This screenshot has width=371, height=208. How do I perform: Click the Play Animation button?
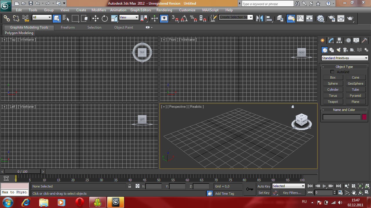click(x=324, y=186)
